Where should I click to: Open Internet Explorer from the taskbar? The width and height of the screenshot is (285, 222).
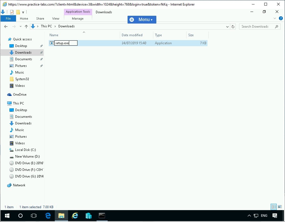pos(75,216)
